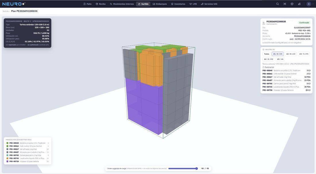316x174 pixels.
Task: Select bulto #1 88.53%
Action: click(x=278, y=54)
